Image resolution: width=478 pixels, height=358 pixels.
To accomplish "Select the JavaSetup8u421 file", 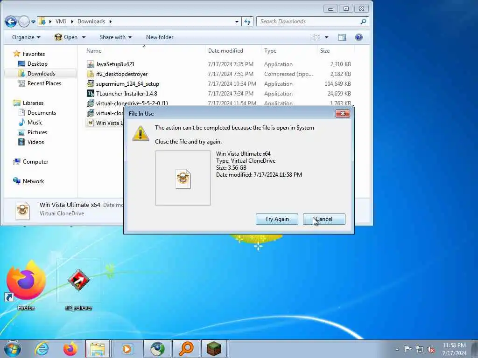I will tap(115, 64).
